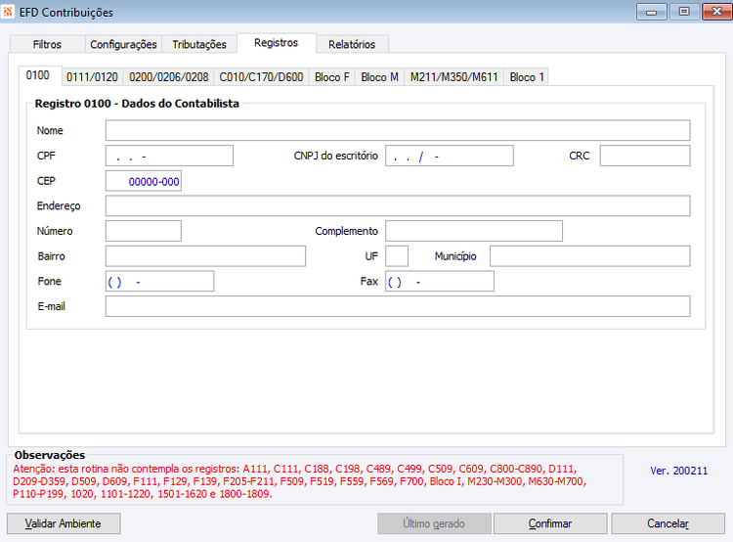
Task: Close the EFD Contribuições window
Action: [x=716, y=12]
